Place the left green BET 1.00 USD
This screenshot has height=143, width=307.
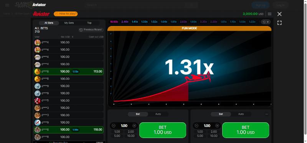tap(163, 130)
